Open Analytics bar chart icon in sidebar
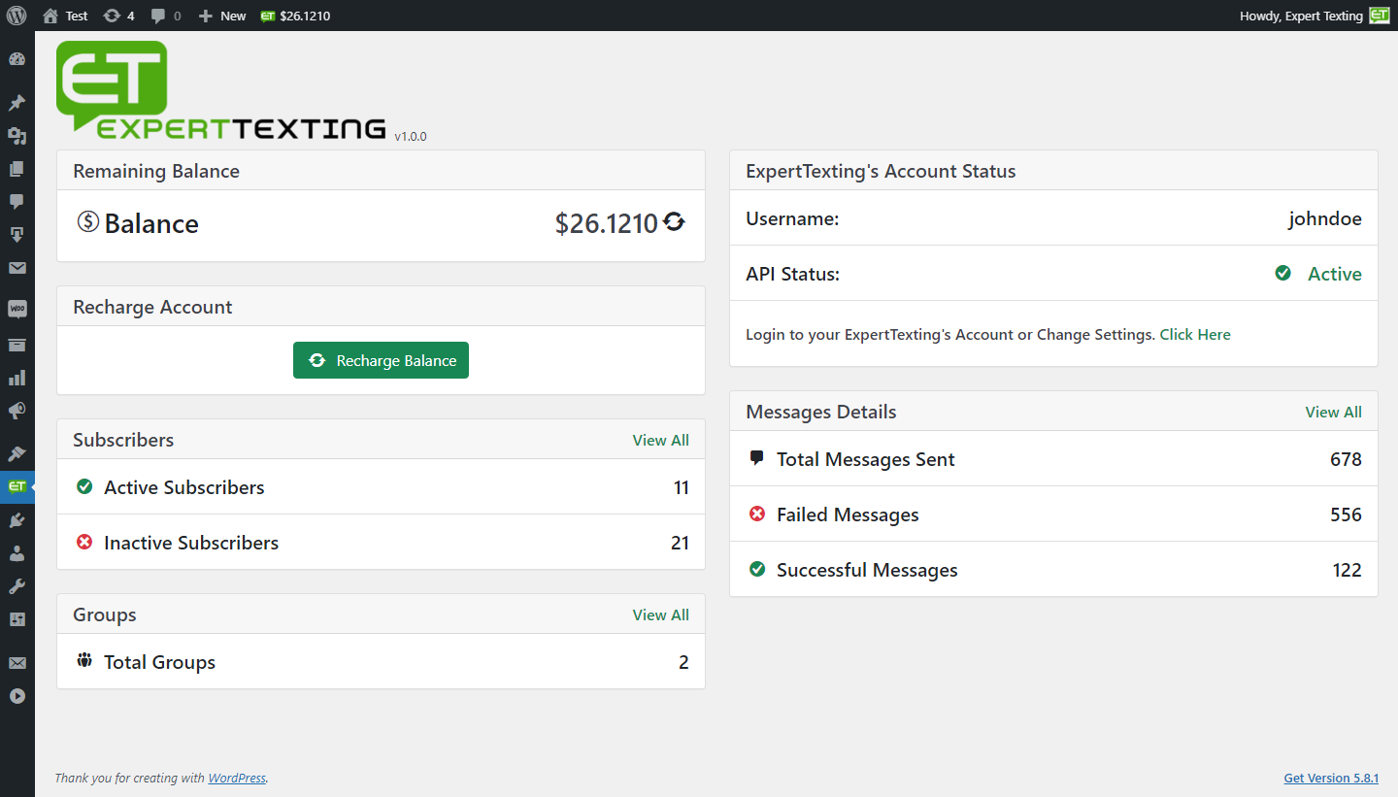 (x=17, y=378)
